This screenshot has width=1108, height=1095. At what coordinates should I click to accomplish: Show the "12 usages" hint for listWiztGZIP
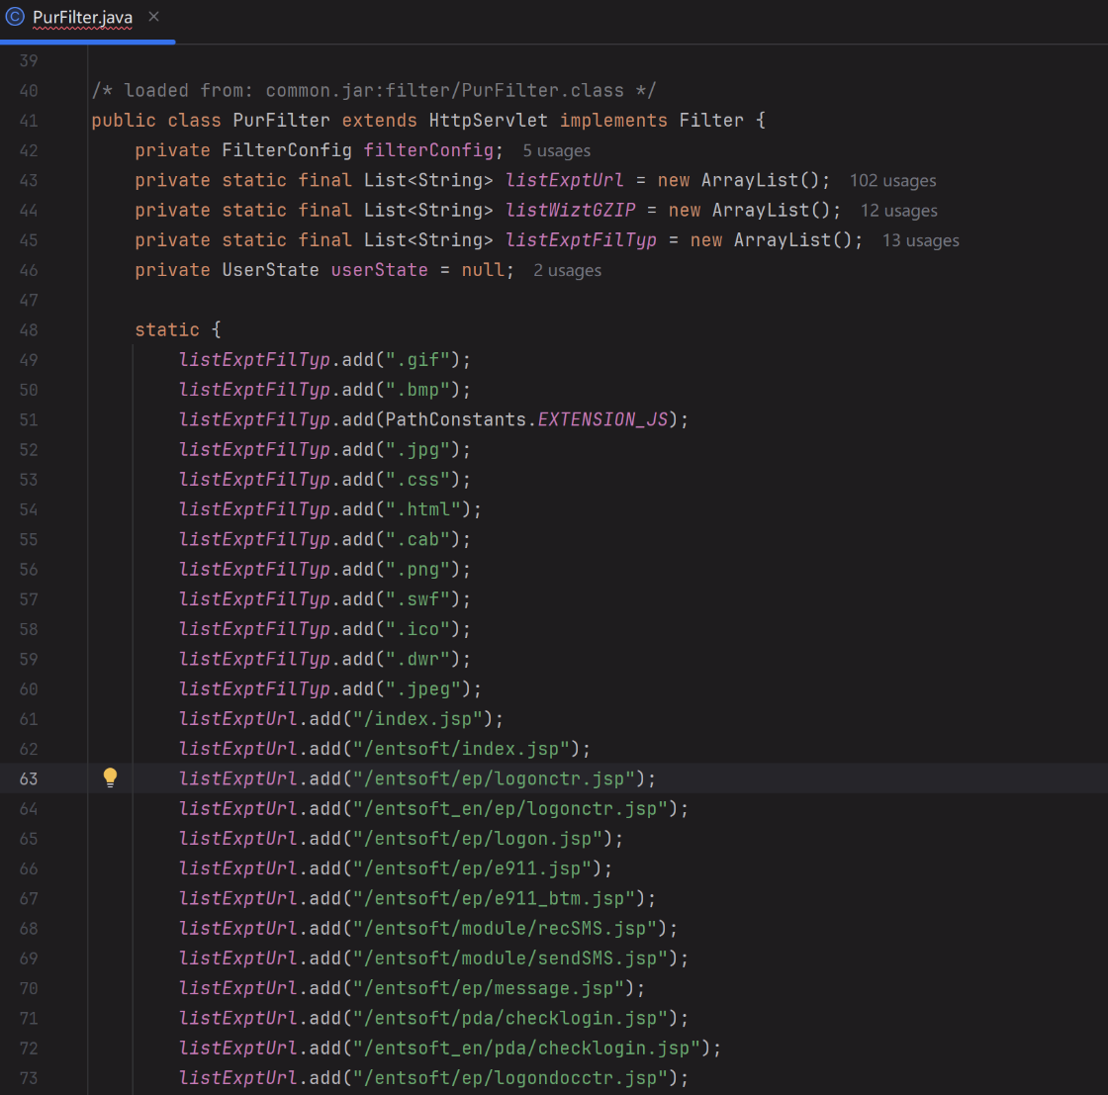[x=898, y=210]
